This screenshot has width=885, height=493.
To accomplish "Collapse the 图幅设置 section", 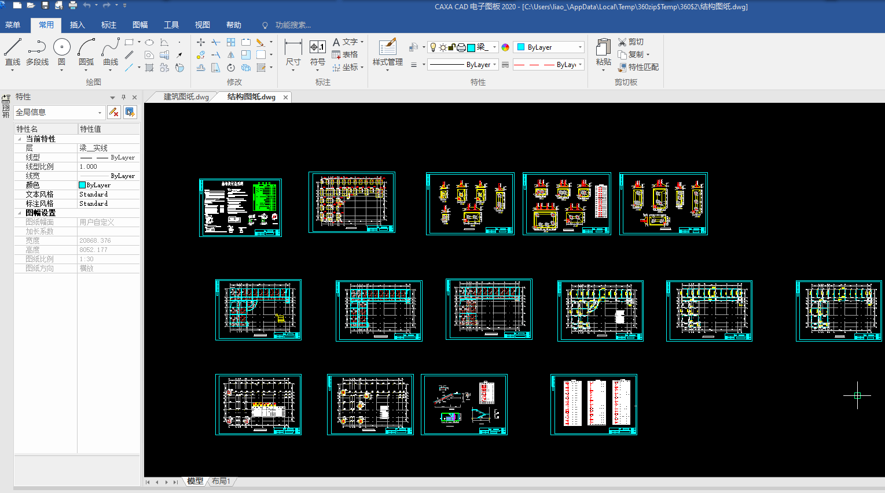I will click(19, 213).
